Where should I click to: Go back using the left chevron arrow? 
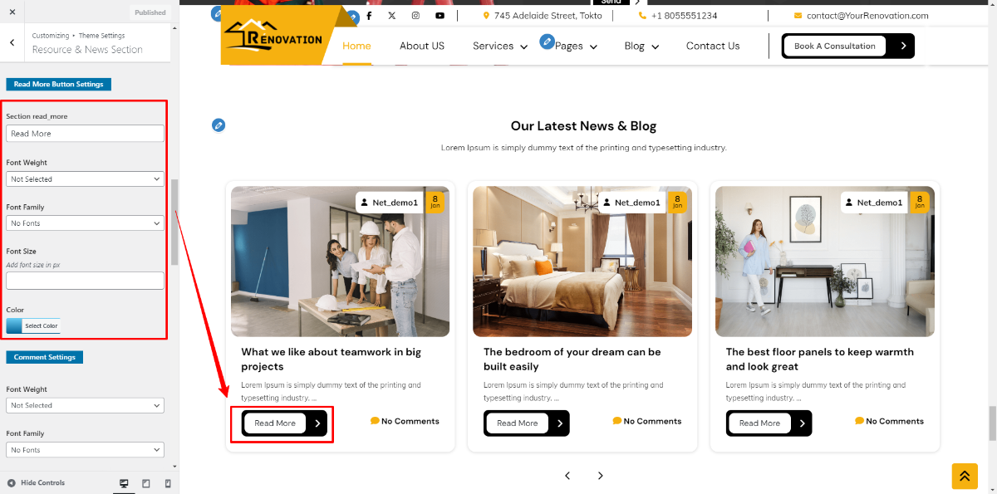12,43
